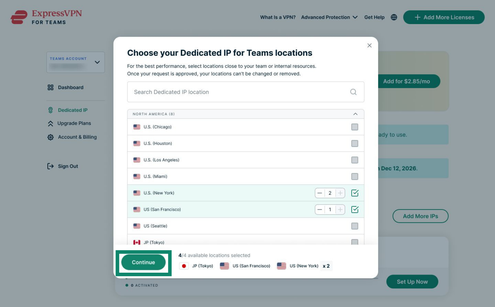Image resolution: width=495 pixels, height=307 pixels.
Task: Open the What Is a VPN? page
Action: pyautogui.click(x=278, y=17)
